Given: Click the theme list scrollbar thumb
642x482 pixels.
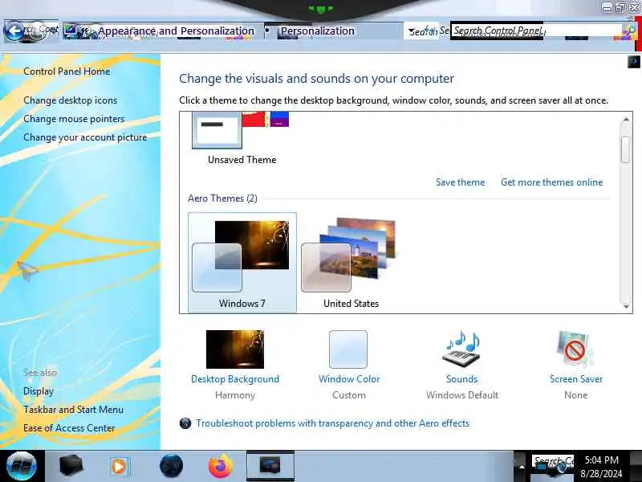Looking at the screenshot, I should 625,149.
